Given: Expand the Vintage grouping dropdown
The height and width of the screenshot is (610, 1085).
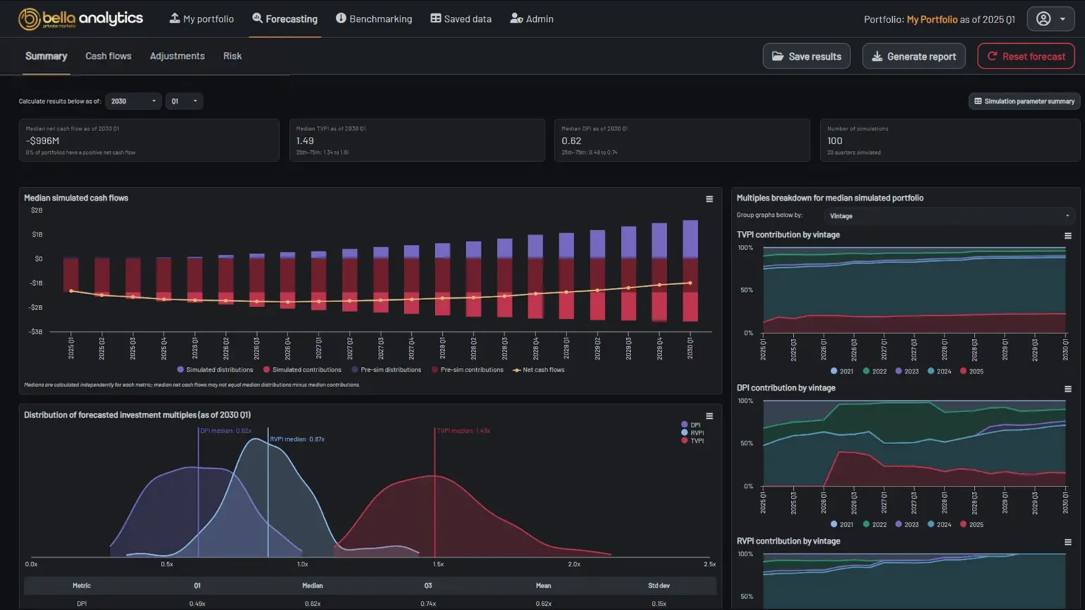Looking at the screenshot, I should pyautogui.click(x=949, y=216).
